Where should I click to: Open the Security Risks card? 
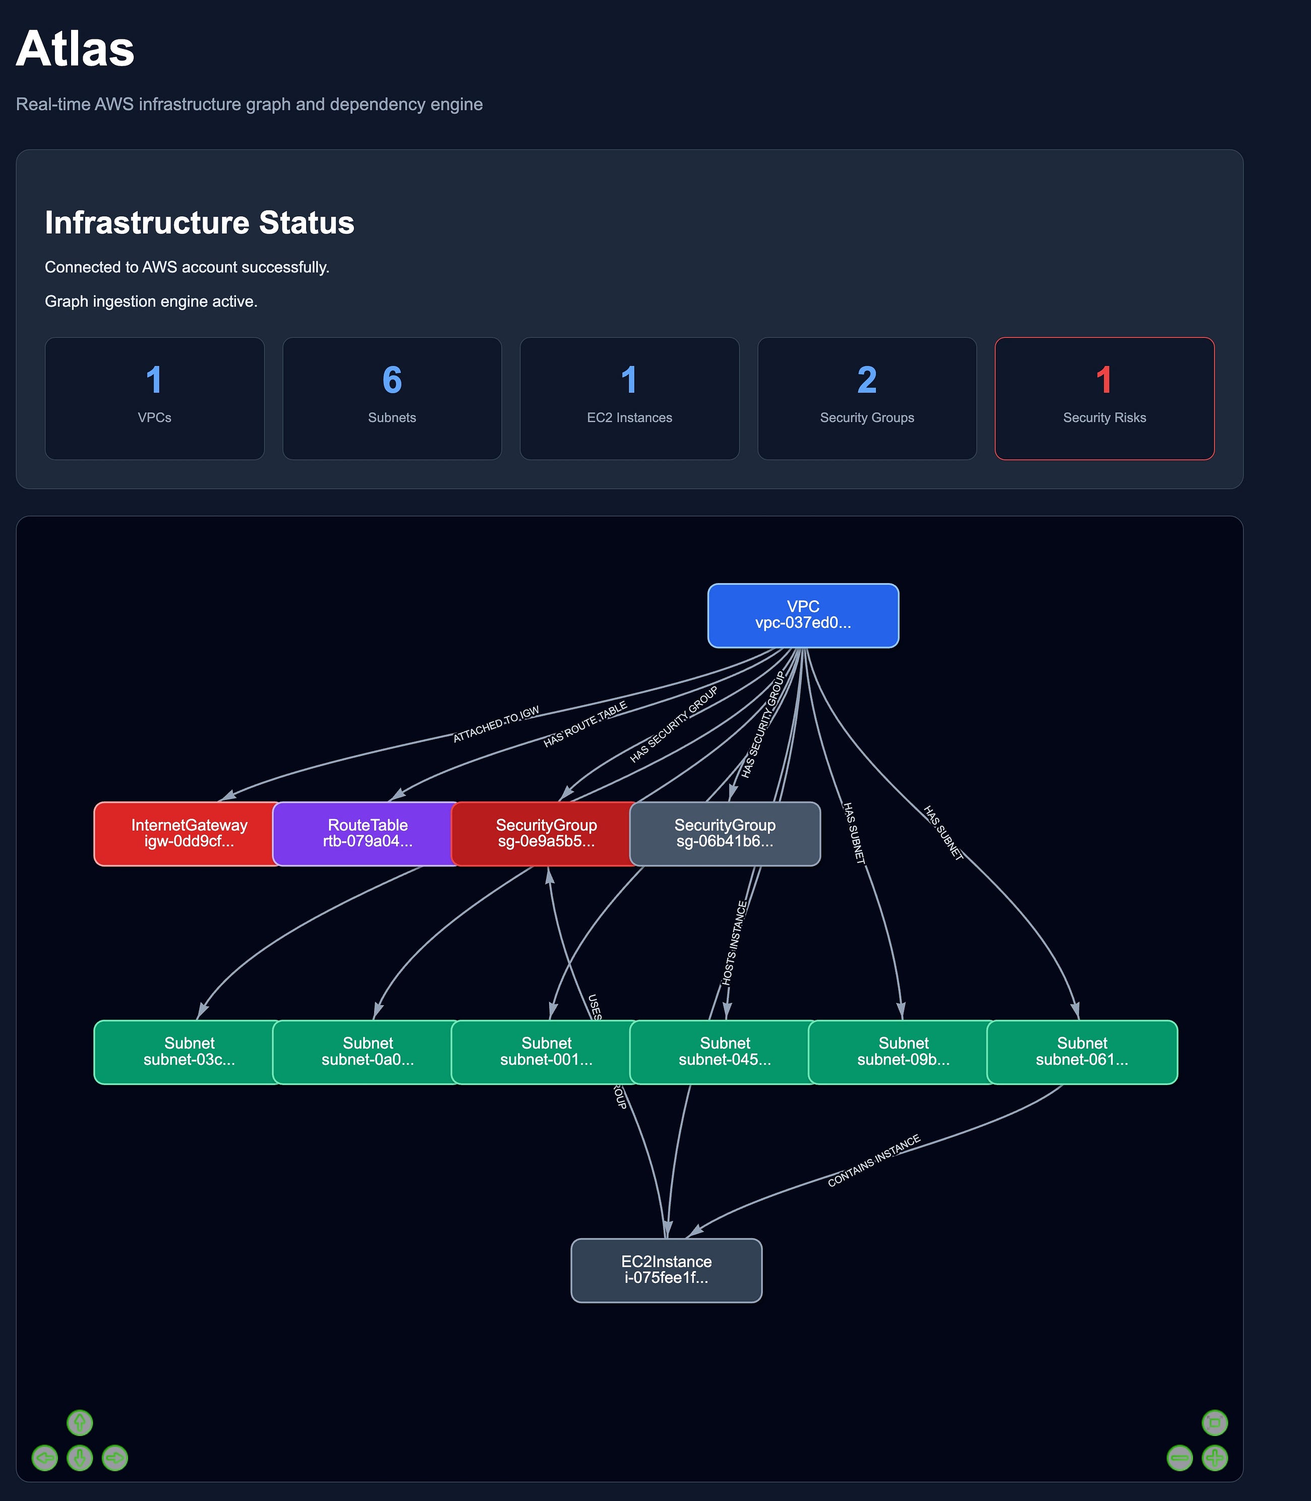pos(1105,398)
